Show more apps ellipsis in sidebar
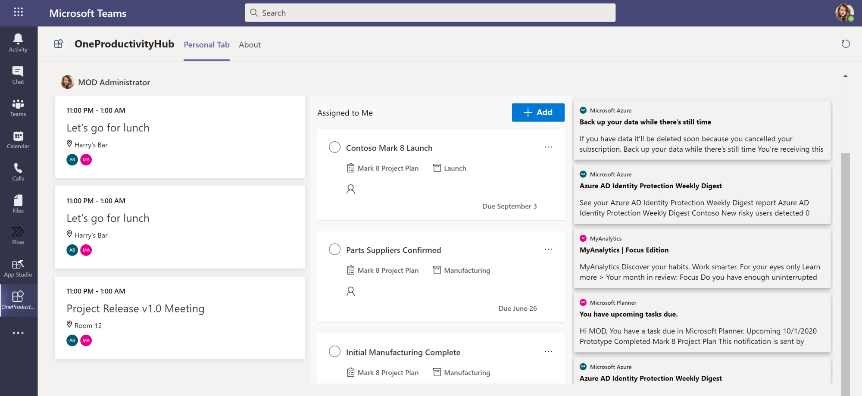 (x=18, y=333)
